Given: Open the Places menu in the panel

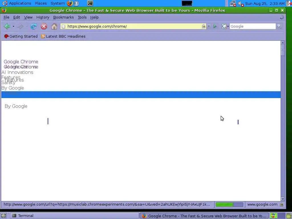Looking at the screenshot, I should click(x=41, y=3).
